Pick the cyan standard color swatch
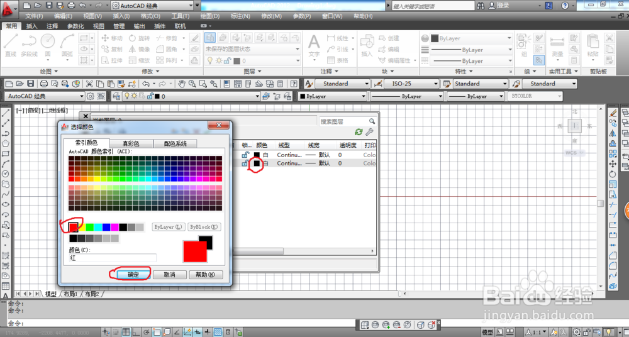The image size is (629, 337). 98,227
